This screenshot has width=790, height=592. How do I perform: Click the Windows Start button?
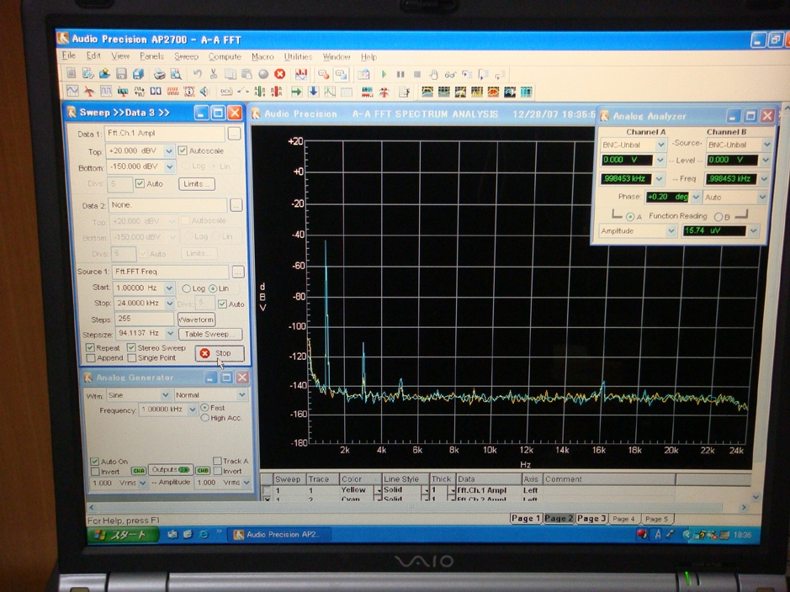click(123, 535)
